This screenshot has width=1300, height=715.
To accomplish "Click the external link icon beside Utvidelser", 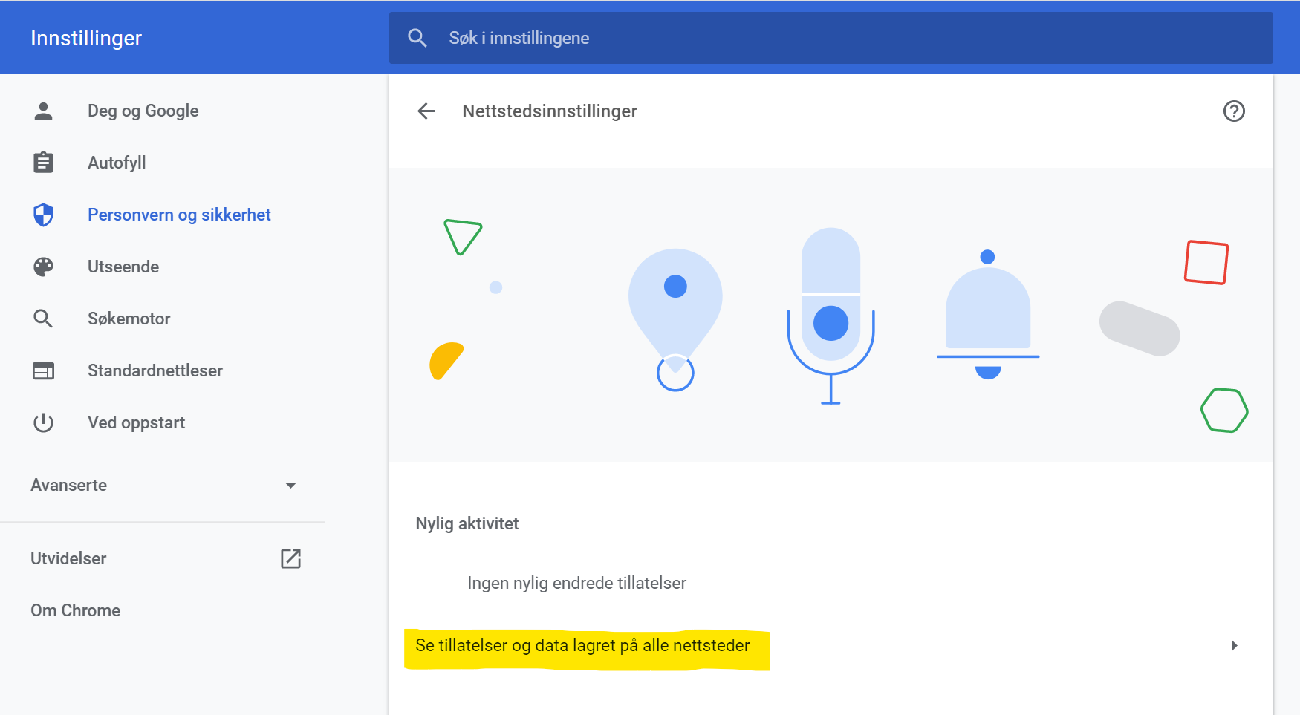I will pyautogui.click(x=290, y=558).
